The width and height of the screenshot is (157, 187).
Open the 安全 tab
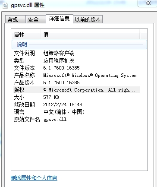click(x=36, y=19)
